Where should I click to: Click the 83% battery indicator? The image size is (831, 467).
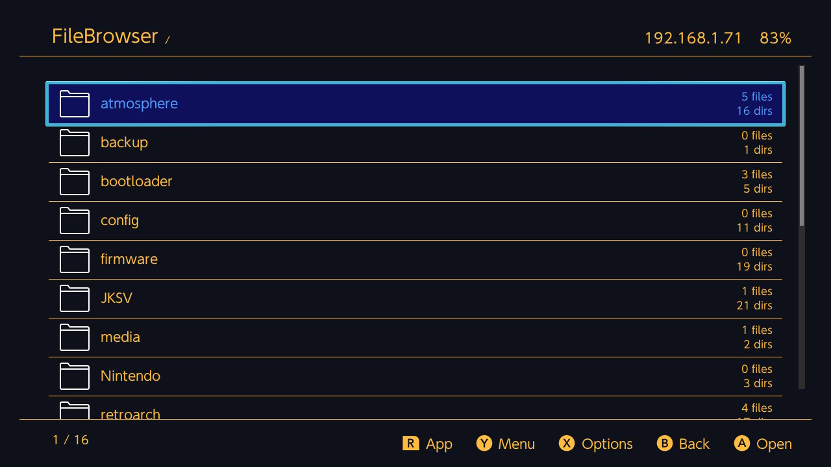pyautogui.click(x=775, y=38)
